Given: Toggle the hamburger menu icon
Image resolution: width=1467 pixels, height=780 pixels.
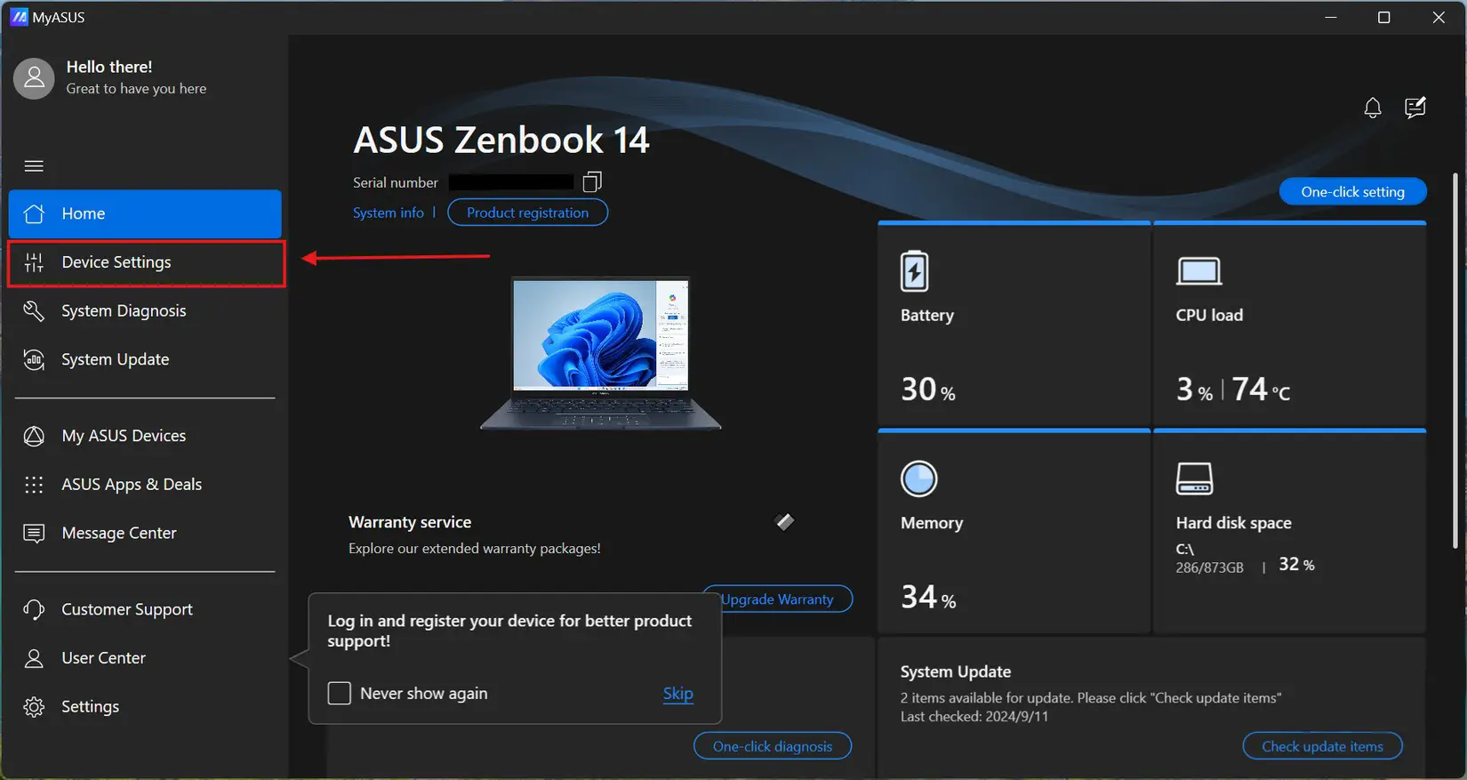Looking at the screenshot, I should coord(34,166).
